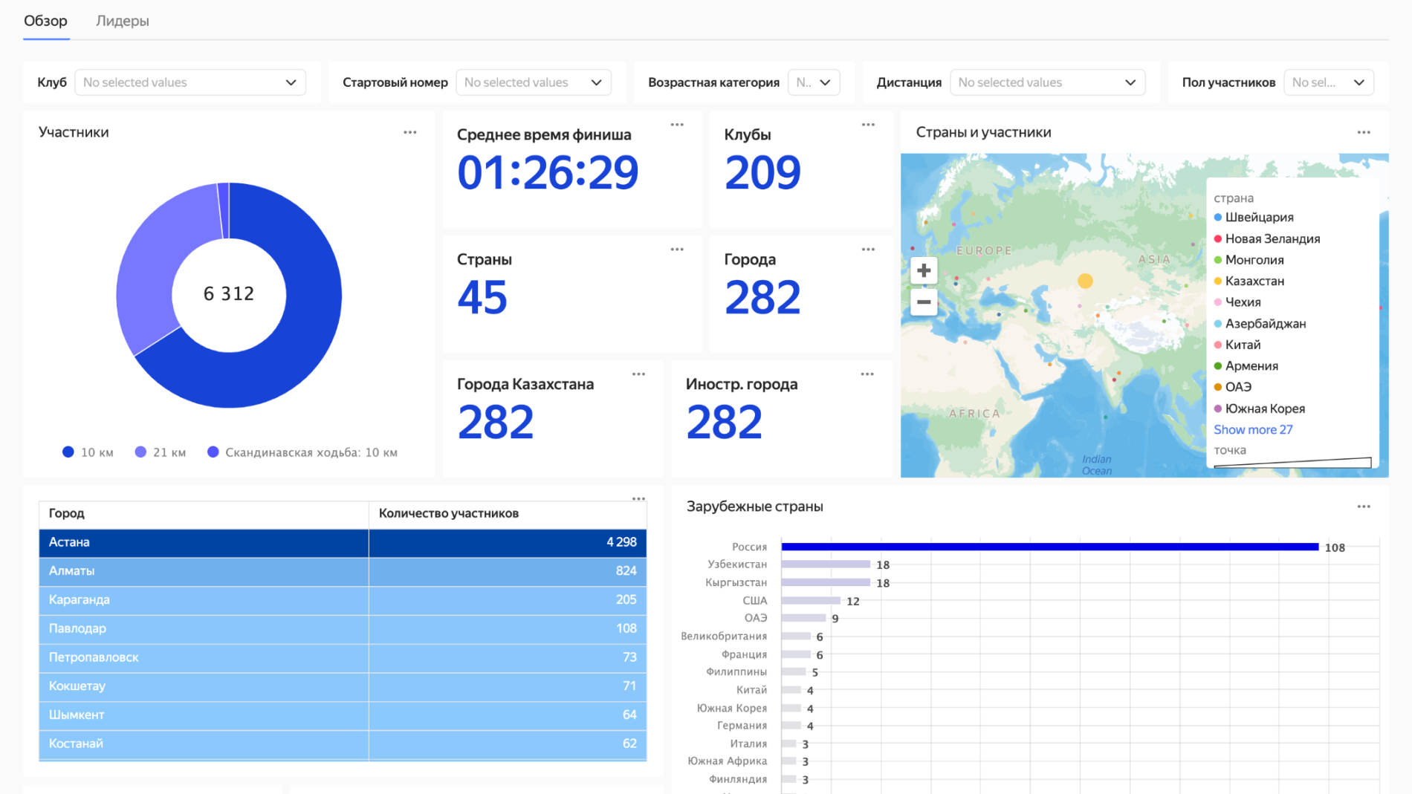Click the Show more 27 link
Screen dimensions: 1412x794
(x=1252, y=429)
